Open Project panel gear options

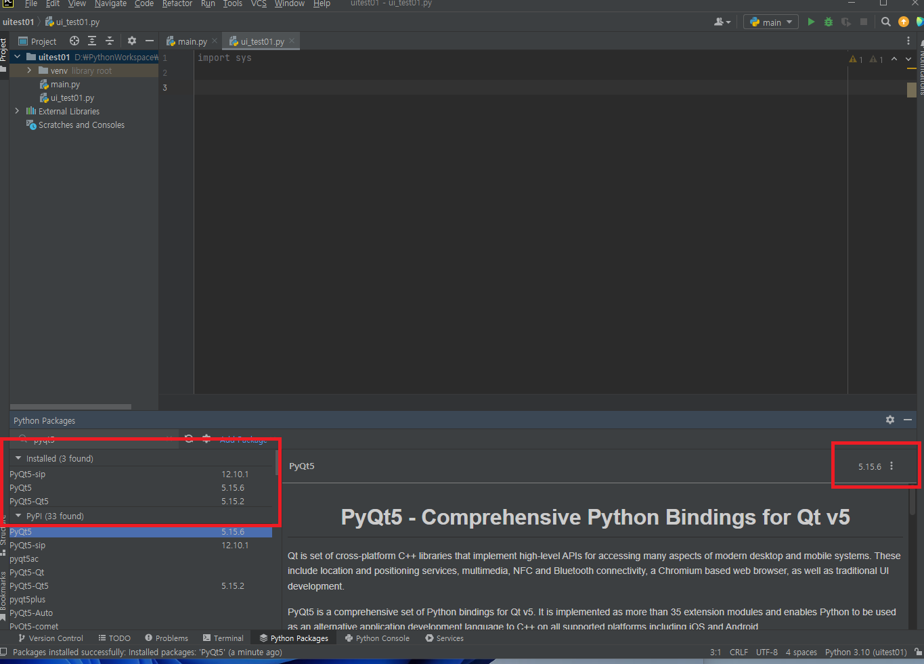tap(132, 41)
